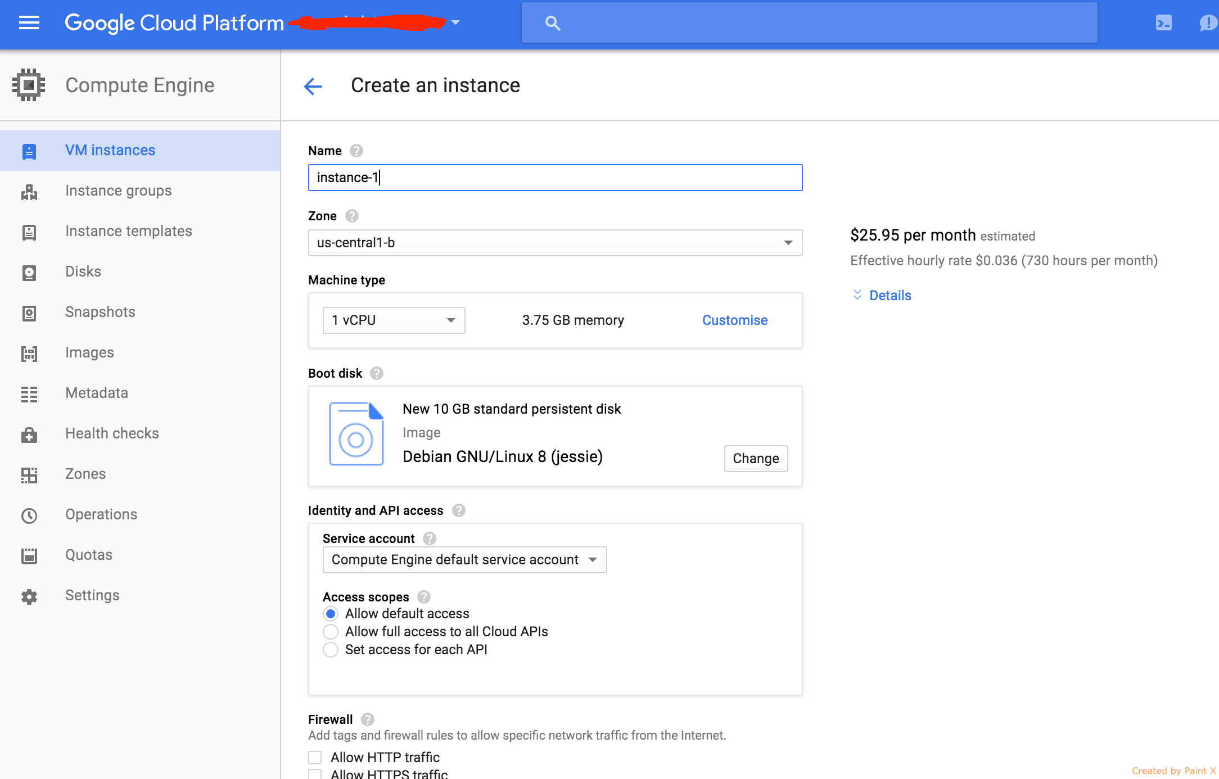
Task: Show help for Identity and API access
Action: click(x=459, y=510)
